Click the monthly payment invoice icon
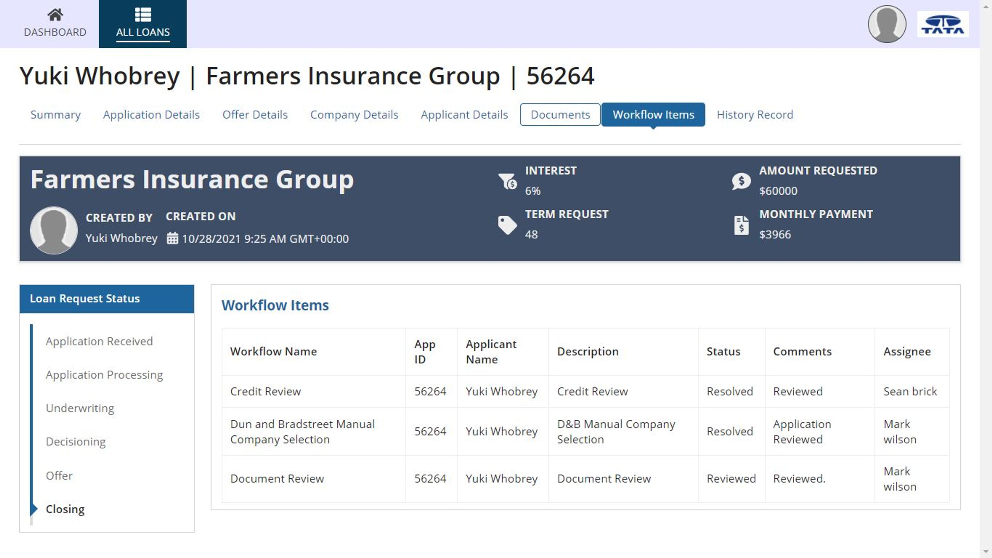 pyautogui.click(x=741, y=225)
